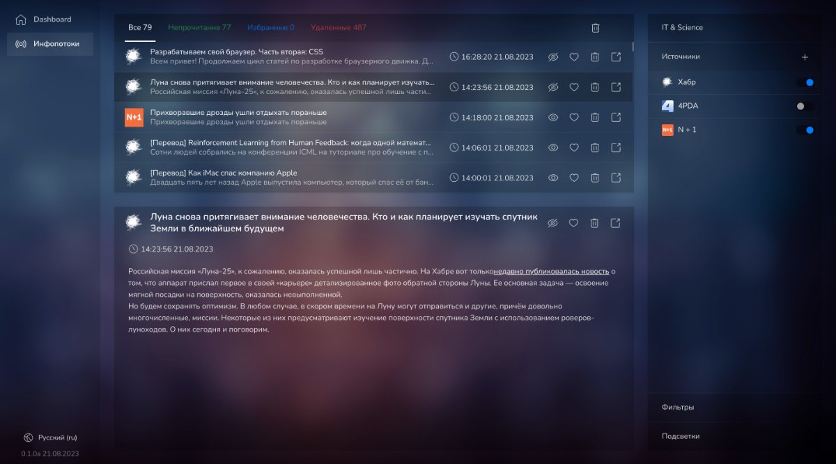This screenshot has width=836, height=464.
Task: Follow the 'недавно публиковалась новость' link
Action: 551,272
